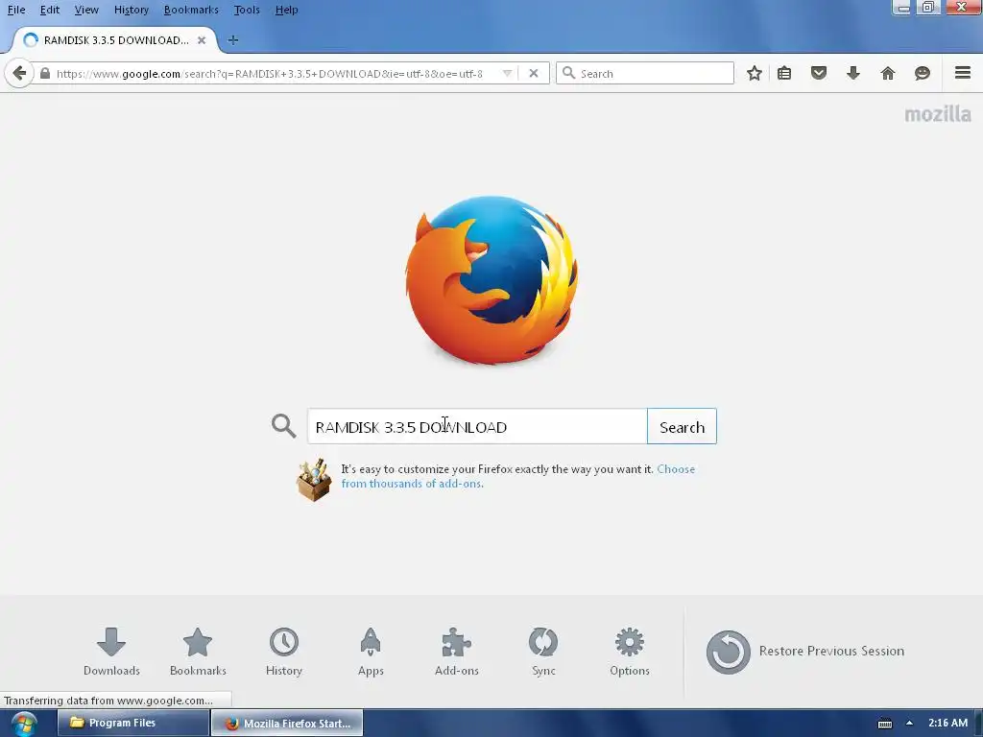Open the Tools menu
The width and height of the screenshot is (983, 737).
pyautogui.click(x=247, y=10)
